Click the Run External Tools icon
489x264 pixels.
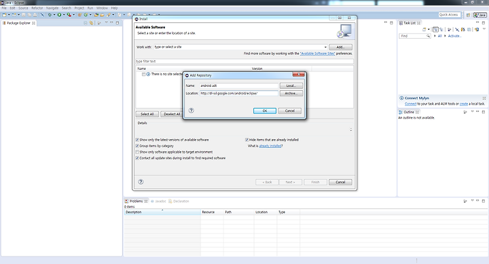69,15
